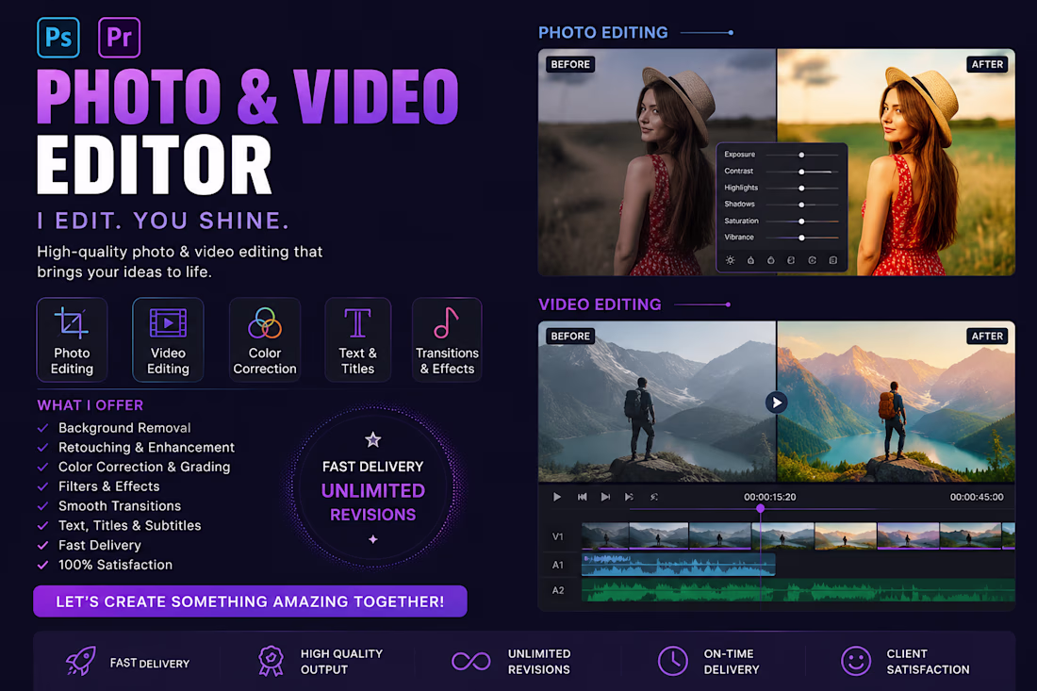Click the Text, Titles & Subtitles list item

(x=130, y=526)
